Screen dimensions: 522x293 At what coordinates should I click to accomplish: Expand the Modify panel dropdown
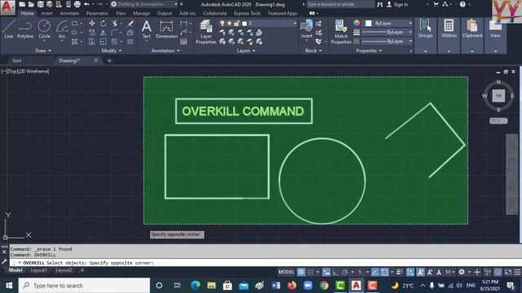tap(112, 50)
